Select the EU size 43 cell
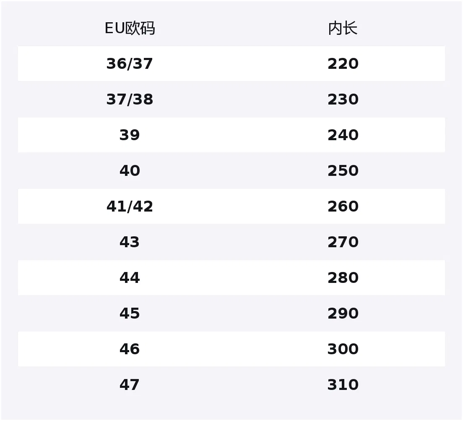The image size is (463, 421). 130,242
